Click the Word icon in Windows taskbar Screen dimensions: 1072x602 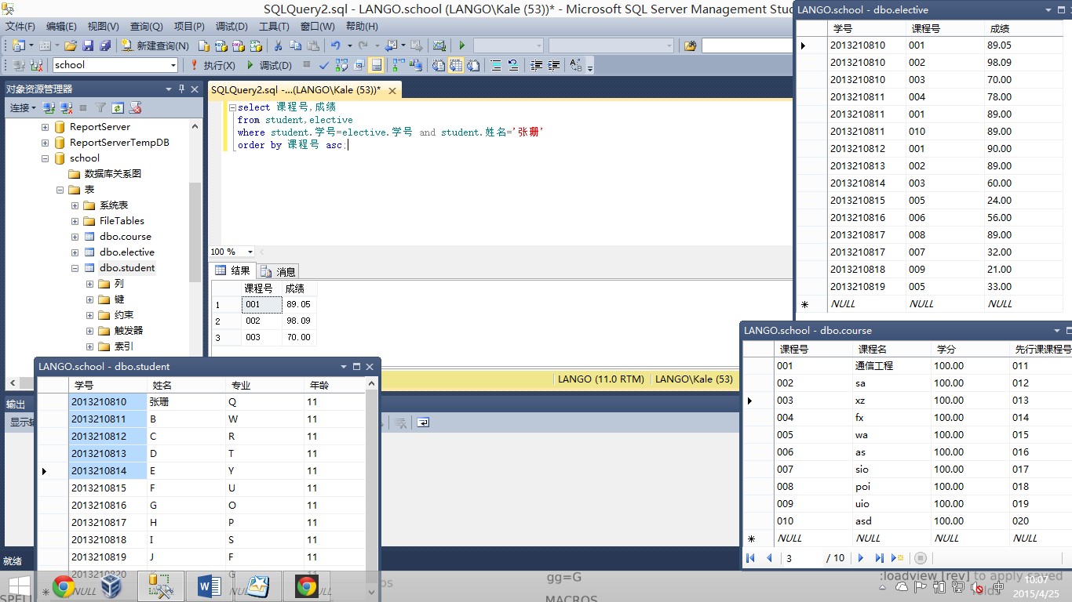[x=209, y=586]
